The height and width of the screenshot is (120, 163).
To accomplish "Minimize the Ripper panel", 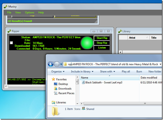I will tap(94, 31).
